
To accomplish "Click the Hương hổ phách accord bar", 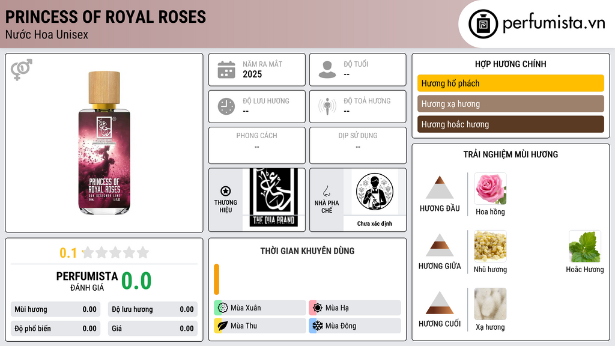I will (x=510, y=83).
